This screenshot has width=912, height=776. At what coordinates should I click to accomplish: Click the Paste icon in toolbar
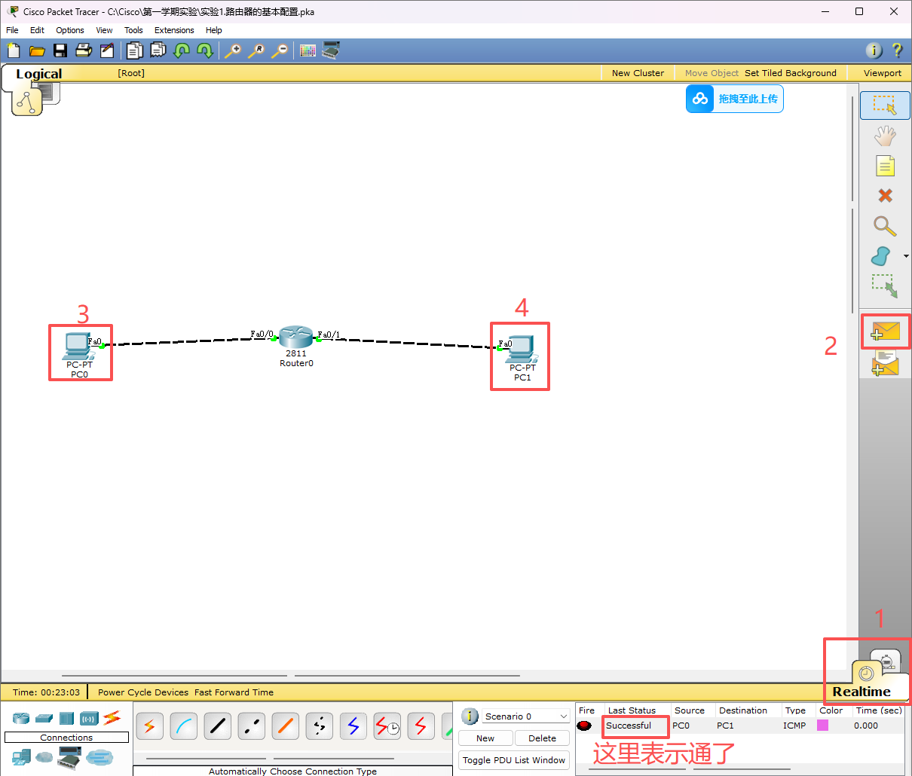[x=158, y=50]
